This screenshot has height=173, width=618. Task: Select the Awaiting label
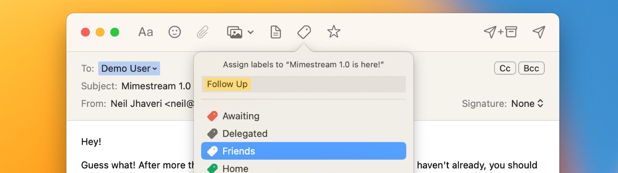(x=241, y=116)
